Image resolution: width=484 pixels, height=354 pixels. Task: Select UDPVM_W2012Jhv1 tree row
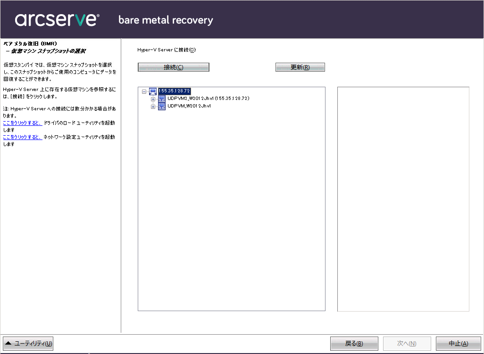189,106
